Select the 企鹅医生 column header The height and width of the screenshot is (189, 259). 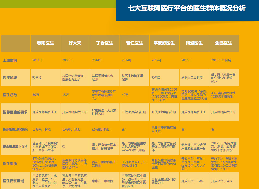(x=224, y=43)
